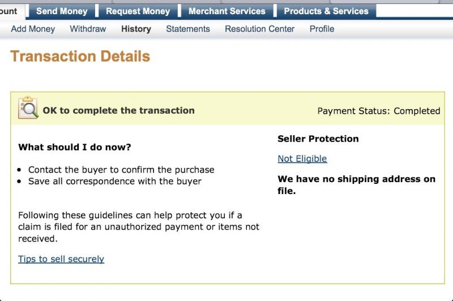Click 'OK to complete the transaction' banner text
453x301 pixels.
(119, 110)
